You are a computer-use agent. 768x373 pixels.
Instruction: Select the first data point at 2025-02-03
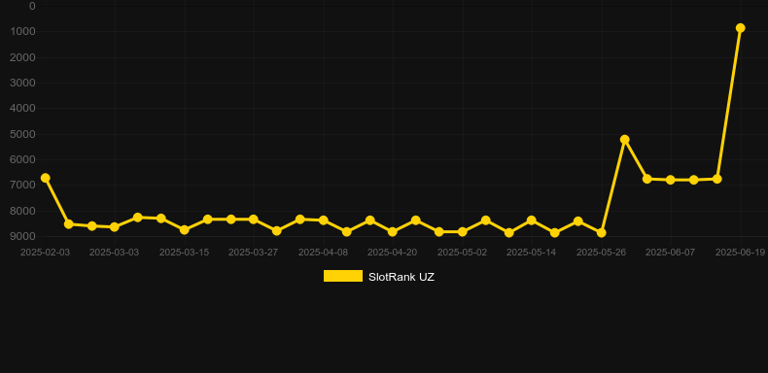(45, 178)
